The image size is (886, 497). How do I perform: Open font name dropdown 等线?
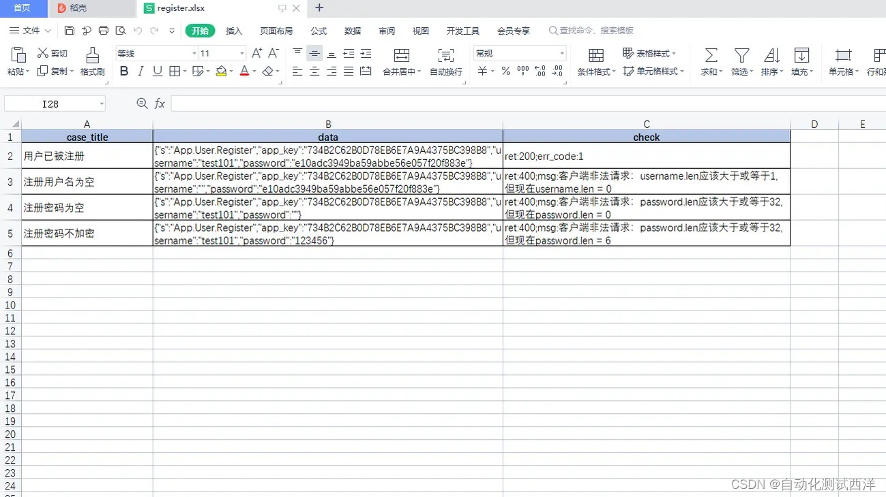194,53
